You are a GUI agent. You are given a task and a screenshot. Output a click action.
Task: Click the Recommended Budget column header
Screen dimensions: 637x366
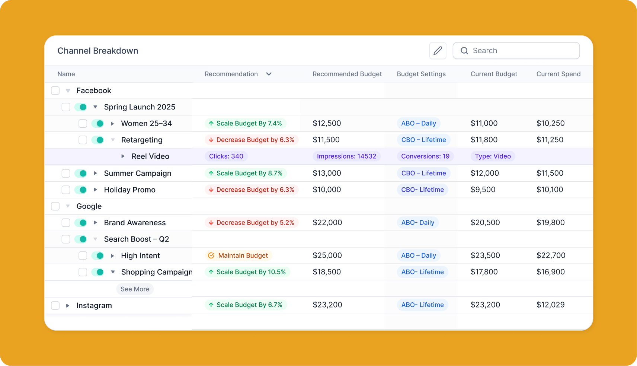347,74
